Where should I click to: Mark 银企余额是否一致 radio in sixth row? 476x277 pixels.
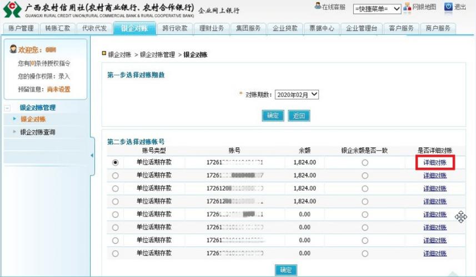pos(365,228)
